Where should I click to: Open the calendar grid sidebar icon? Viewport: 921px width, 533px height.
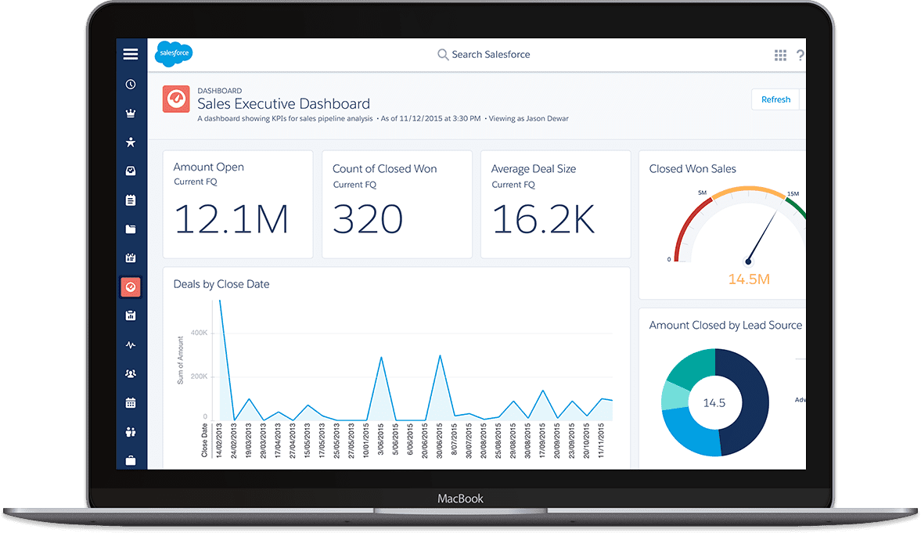point(131,402)
